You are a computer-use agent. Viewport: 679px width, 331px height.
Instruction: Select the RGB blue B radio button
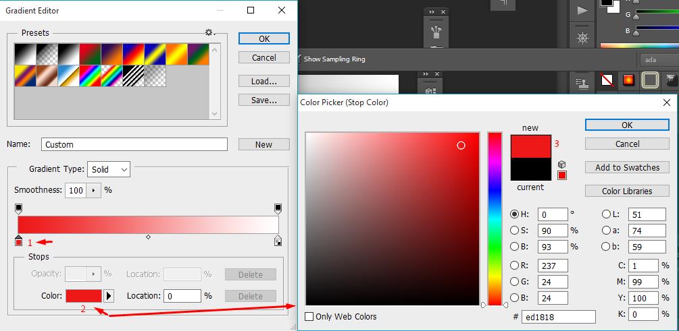pos(514,298)
